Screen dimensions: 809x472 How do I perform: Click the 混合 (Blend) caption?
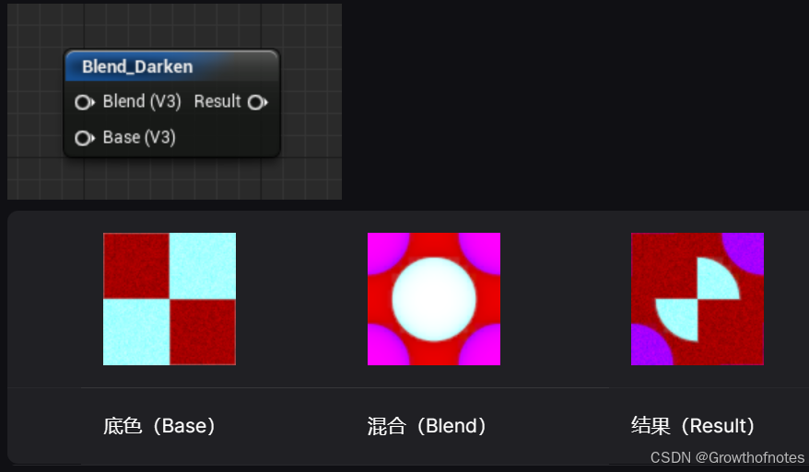(x=427, y=426)
